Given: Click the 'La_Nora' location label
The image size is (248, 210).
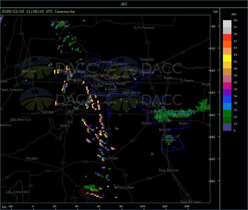Looking at the screenshot, I should click(110, 70).
